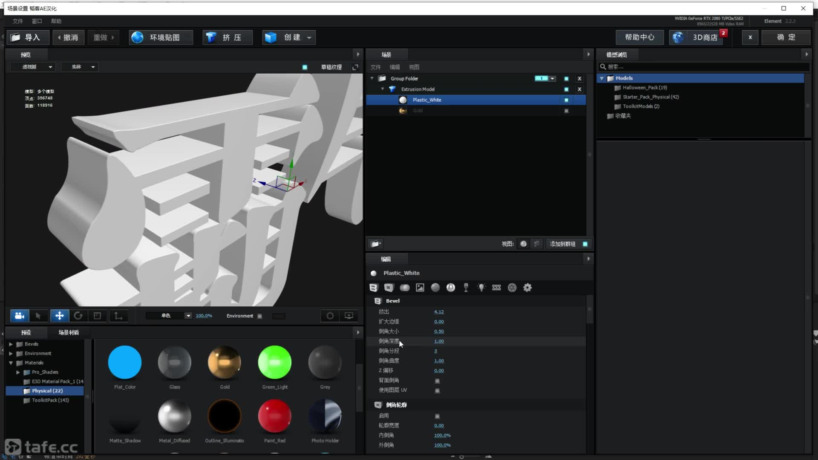
Task: Open the 文件 menu in top menu bar
Action: point(17,21)
